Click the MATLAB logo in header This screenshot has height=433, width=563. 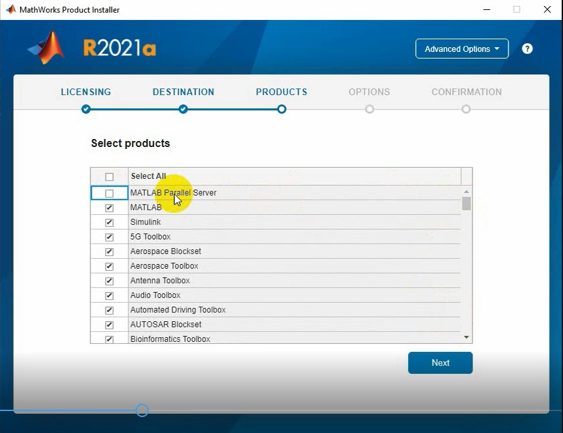pyautogui.click(x=46, y=48)
